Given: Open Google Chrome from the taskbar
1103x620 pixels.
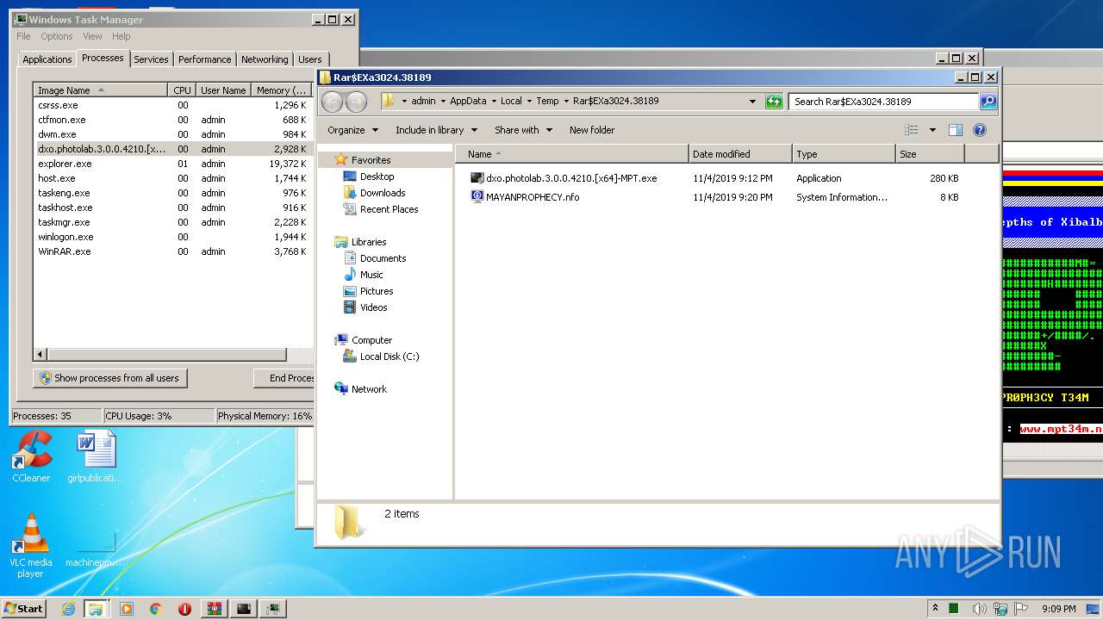Looking at the screenshot, I should 155,609.
